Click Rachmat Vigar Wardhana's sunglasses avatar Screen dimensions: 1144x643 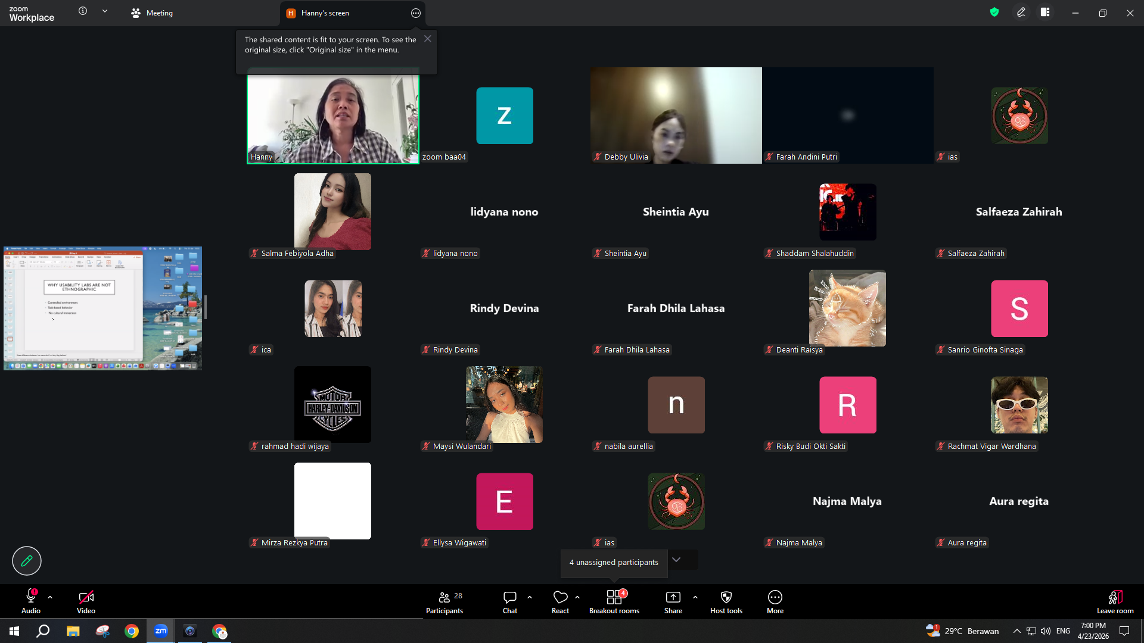(x=1019, y=405)
